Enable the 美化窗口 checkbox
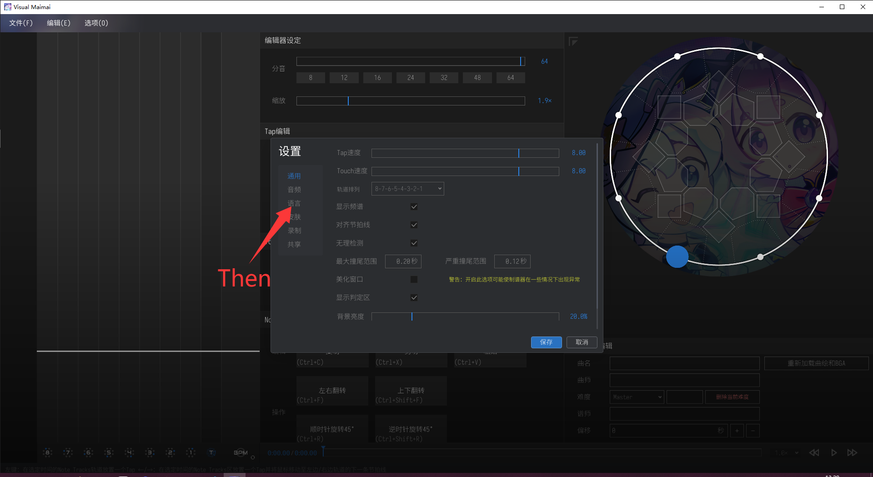 click(414, 280)
